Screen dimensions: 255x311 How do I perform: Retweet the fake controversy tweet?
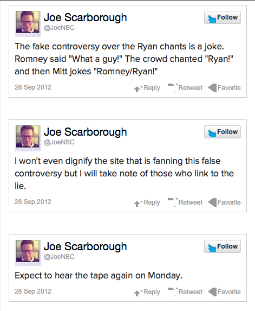point(185,88)
